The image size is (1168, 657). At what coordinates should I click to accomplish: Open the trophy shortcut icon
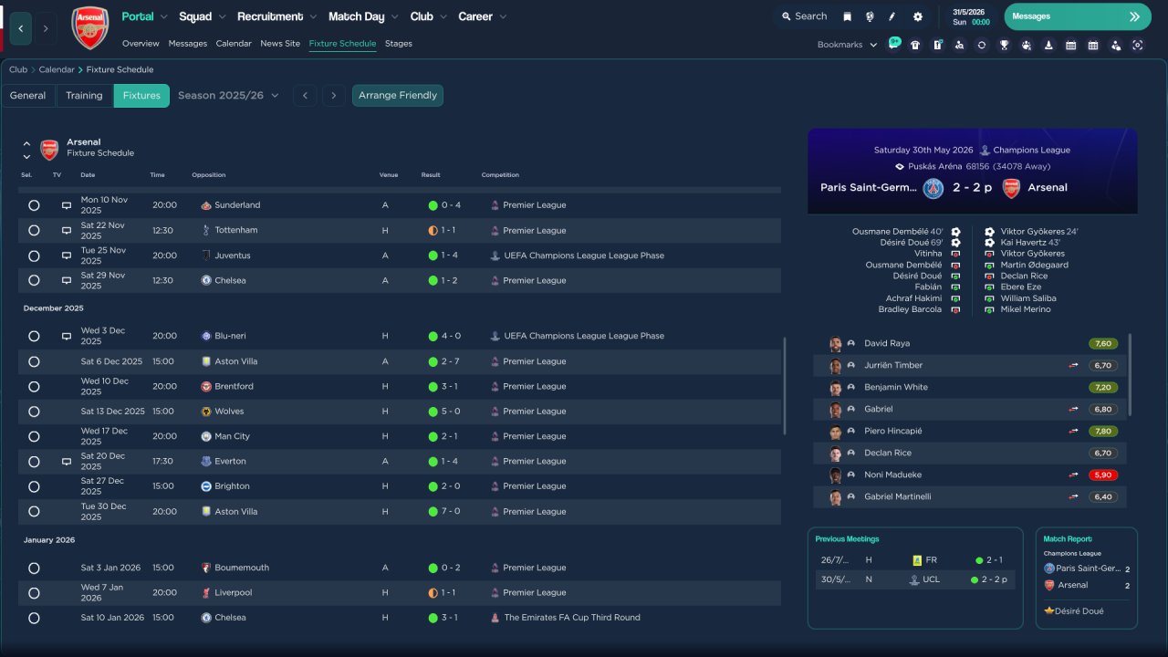1004,45
